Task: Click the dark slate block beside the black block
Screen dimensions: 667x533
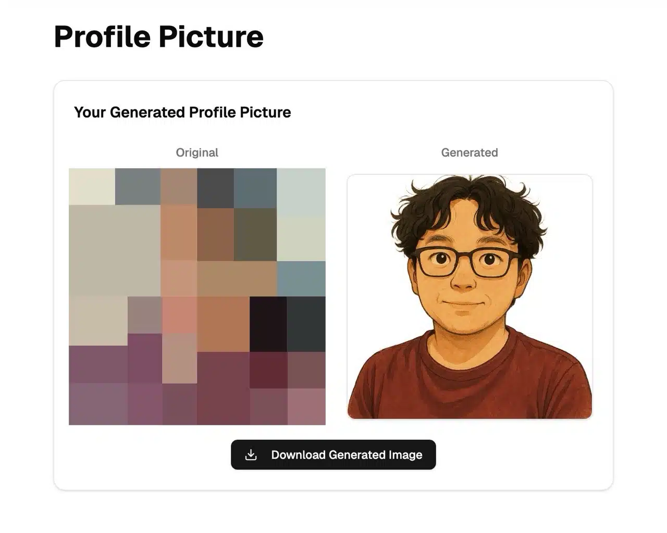Action: click(306, 324)
